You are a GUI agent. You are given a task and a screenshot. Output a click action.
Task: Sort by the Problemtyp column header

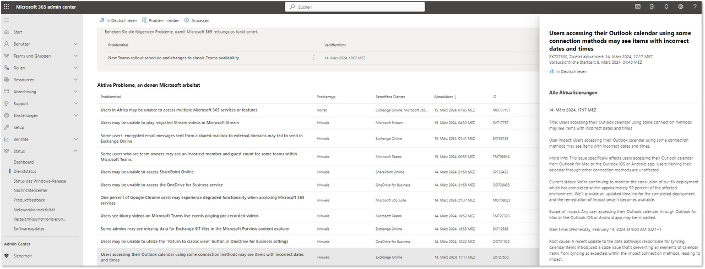coord(326,97)
